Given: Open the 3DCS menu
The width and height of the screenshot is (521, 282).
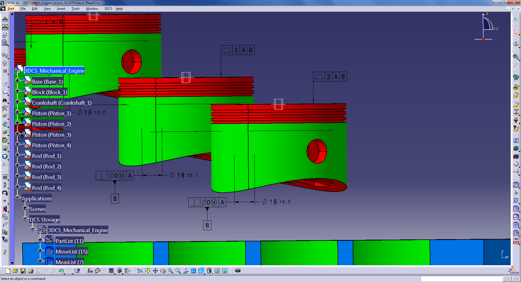Looking at the screenshot, I should point(108,8).
